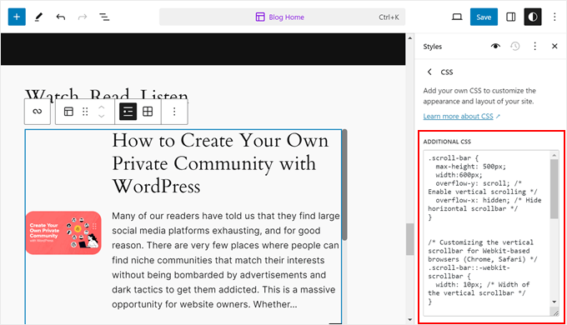Open the Blog Home command palette bar
Viewport: 567px width, 325px height.
[x=282, y=17]
